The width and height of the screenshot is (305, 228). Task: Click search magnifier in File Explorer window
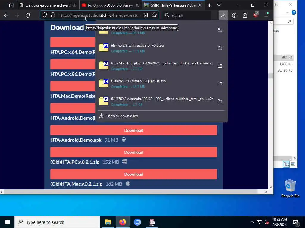[x=289, y=21]
